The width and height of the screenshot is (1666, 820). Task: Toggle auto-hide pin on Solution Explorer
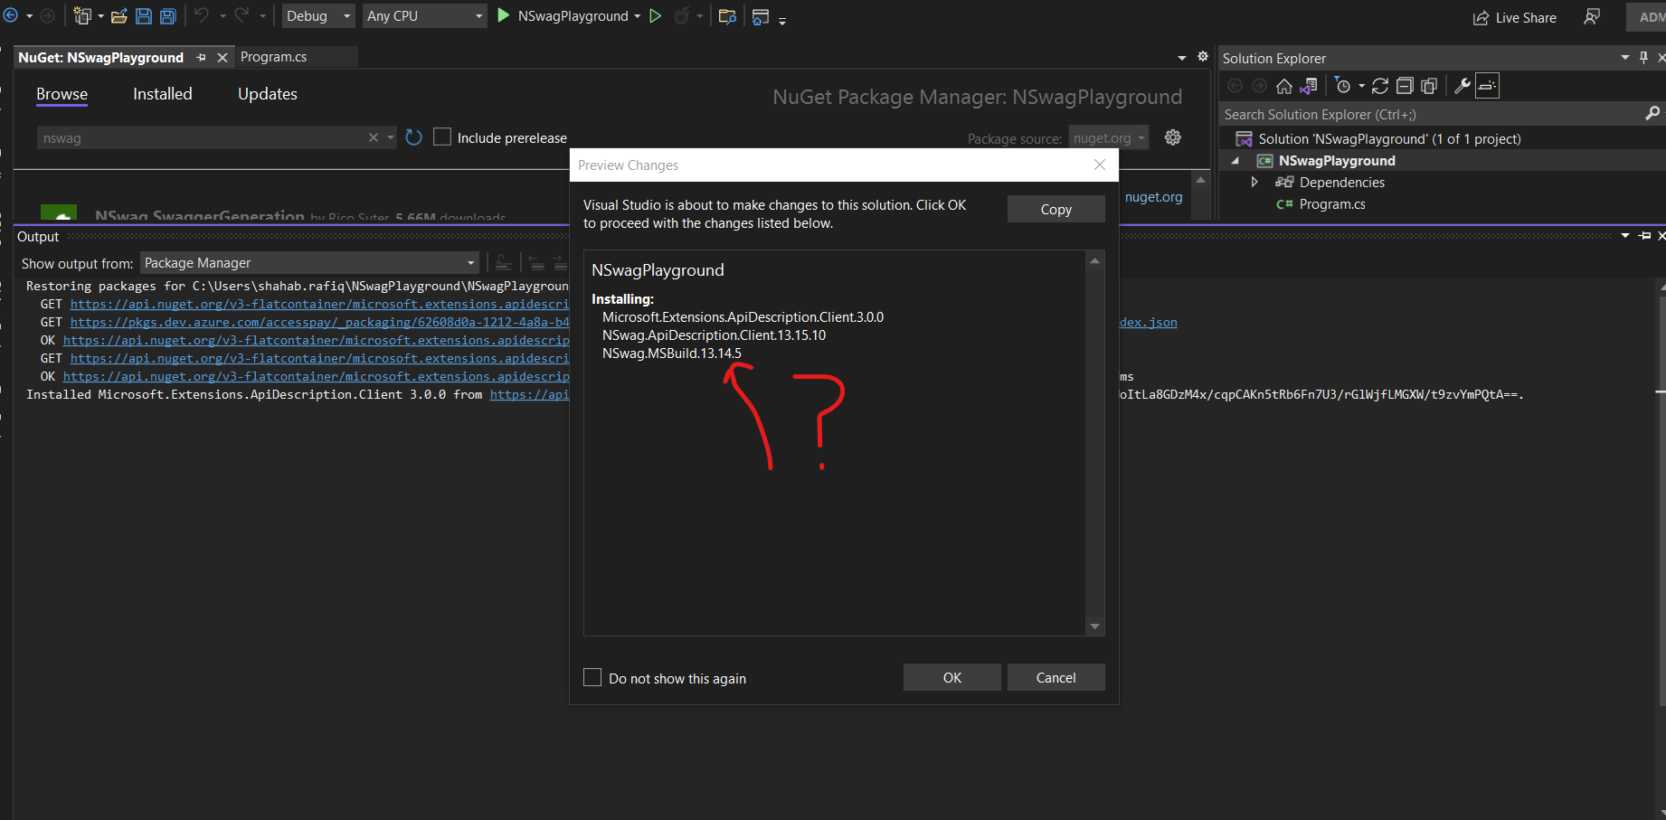1644,57
